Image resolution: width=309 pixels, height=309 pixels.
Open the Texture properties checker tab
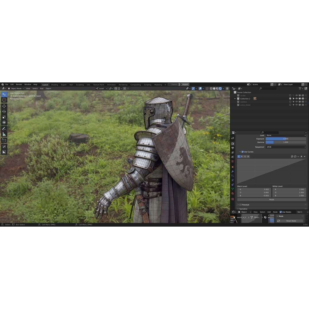click(x=233, y=199)
